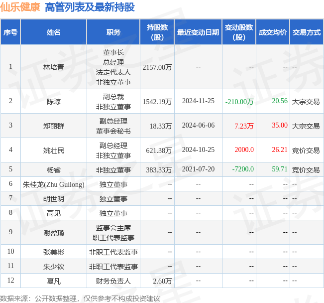Click 独立董事 in 朱桂龙's row
324x303 pixels.
click(x=113, y=184)
